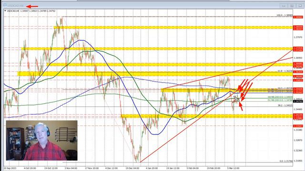Click the chart window icon beside USDCAD,H4 title
This screenshot has width=305, height=171.
(x=5, y=6)
